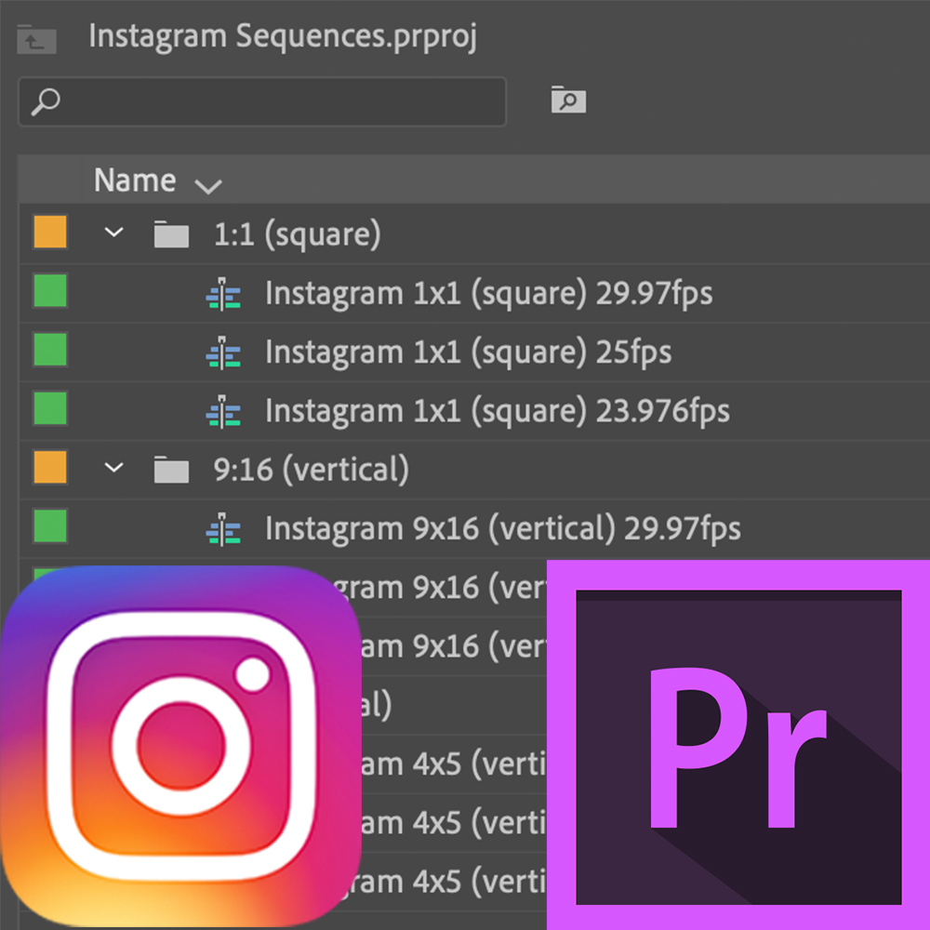930x930 pixels.
Task: Click orange label swatch of 1:1 (square)
Action: [x=50, y=232]
